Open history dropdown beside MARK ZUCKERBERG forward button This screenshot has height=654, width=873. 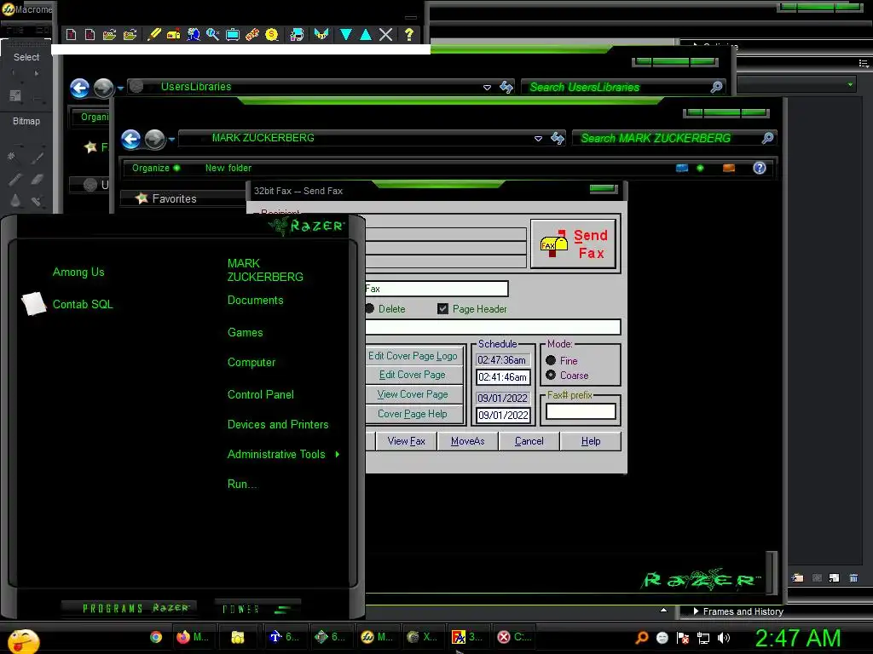(171, 140)
